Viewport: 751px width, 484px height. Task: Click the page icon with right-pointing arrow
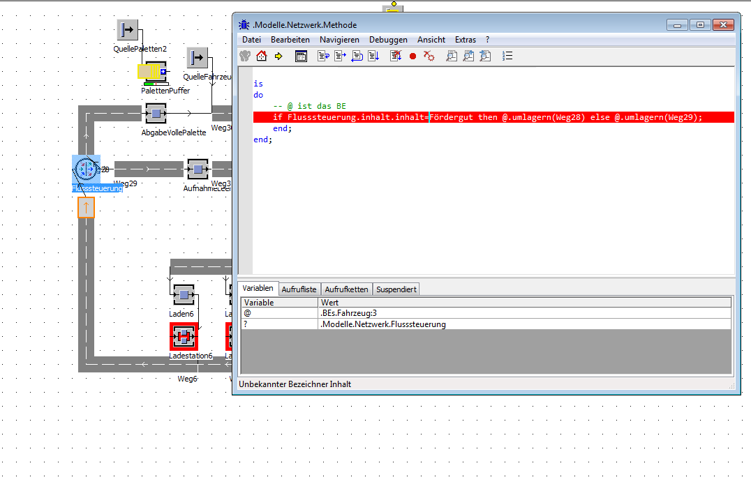click(341, 56)
